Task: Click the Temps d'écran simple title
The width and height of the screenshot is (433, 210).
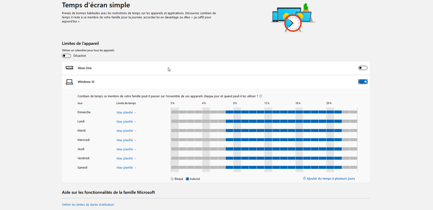Action: click(x=96, y=5)
